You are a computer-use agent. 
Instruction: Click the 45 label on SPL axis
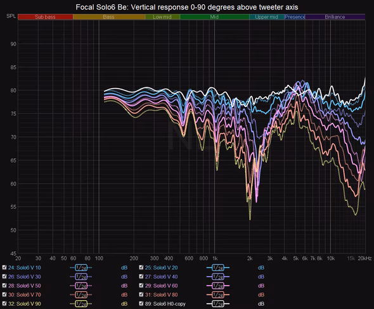click(13, 253)
